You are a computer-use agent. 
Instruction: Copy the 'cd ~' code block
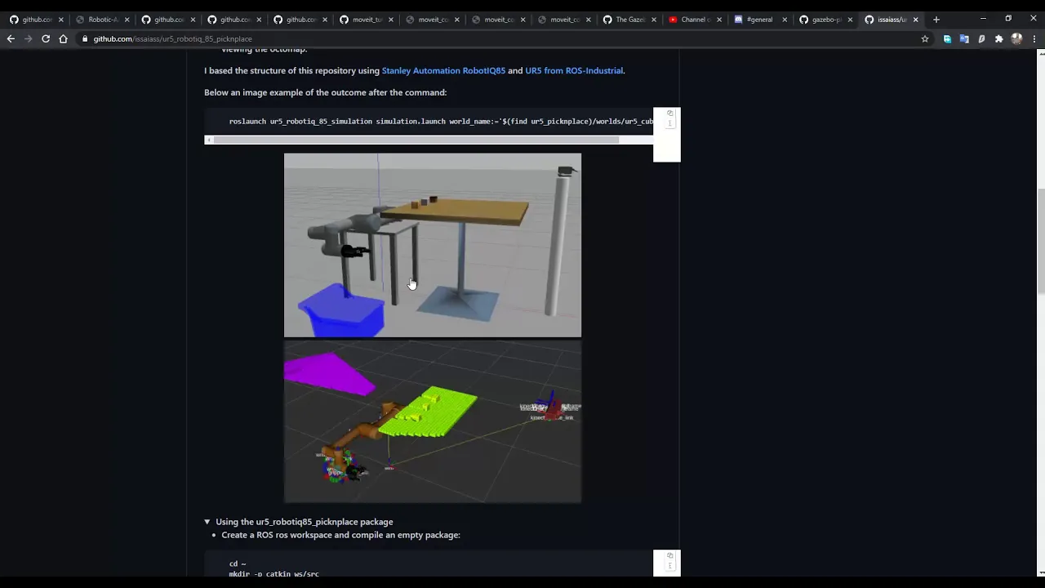[x=670, y=556]
